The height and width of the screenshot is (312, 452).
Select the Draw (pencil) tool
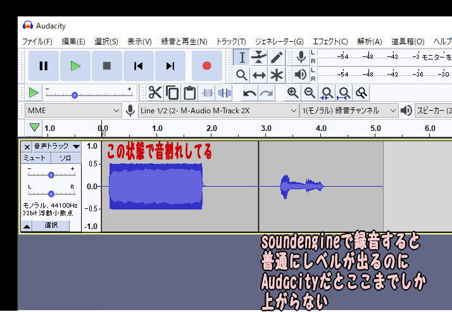pos(277,58)
